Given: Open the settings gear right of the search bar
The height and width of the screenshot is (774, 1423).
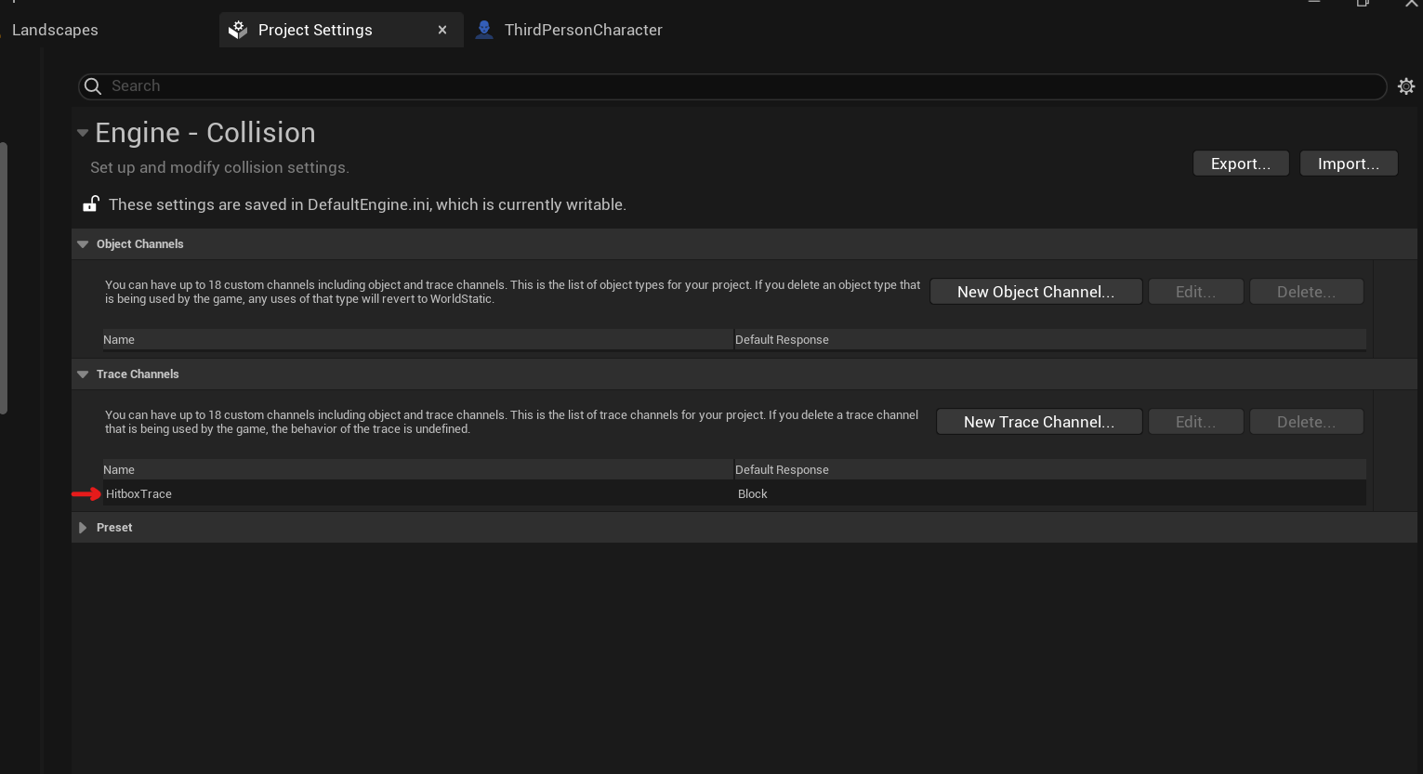Looking at the screenshot, I should tap(1406, 85).
